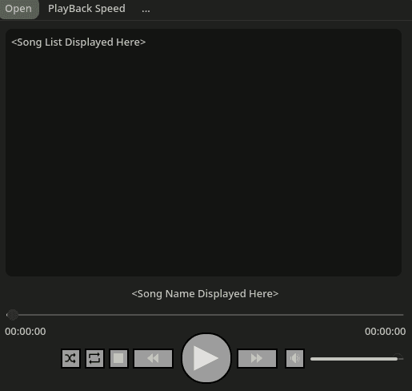
Task: Click the seek slider handle
Action: [12, 315]
